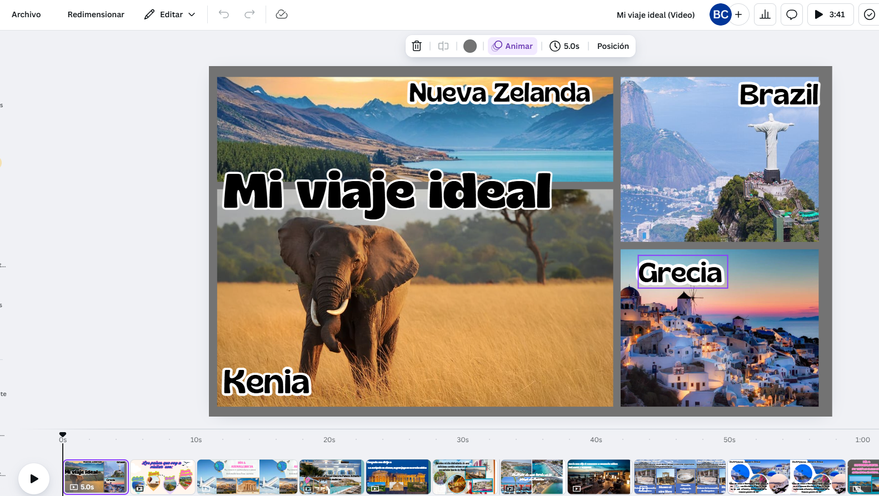Open the comments speech bubble icon

point(792,14)
